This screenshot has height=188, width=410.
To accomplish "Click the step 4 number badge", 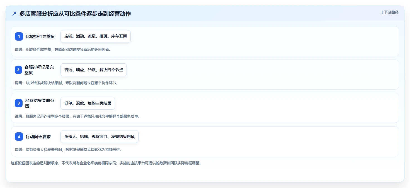I will [19, 137].
